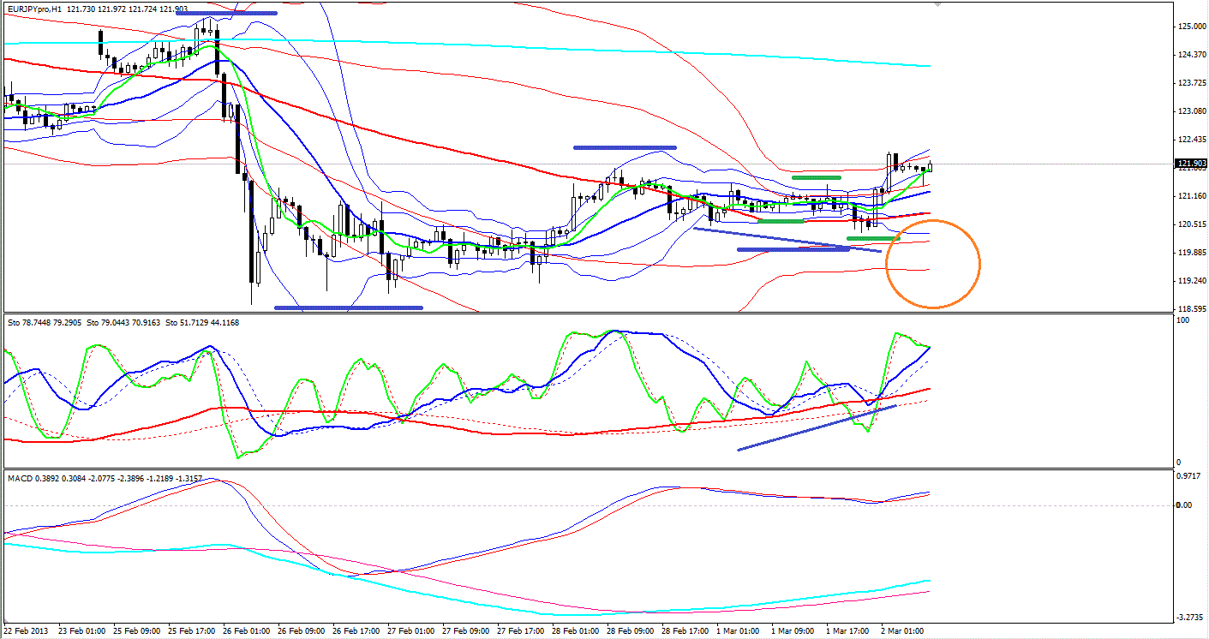Image resolution: width=1209 pixels, height=639 pixels.
Task: Click the MACD zero level label 0.00
Action: pyautogui.click(x=1186, y=505)
